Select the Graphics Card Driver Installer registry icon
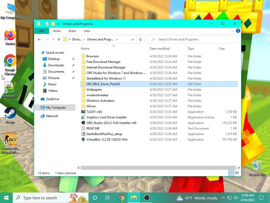The height and width of the screenshot is (203, 270). 83,117
